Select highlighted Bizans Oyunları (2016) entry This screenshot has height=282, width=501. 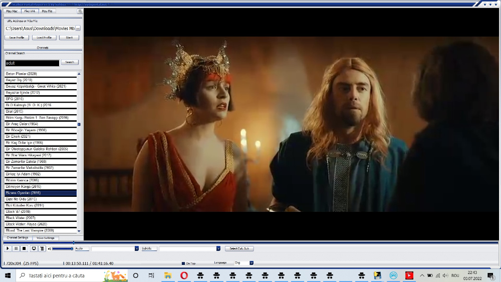[41, 193]
